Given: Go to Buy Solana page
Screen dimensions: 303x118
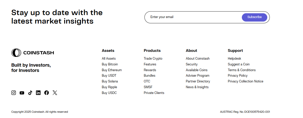Looking at the screenshot, I should 110,81.
